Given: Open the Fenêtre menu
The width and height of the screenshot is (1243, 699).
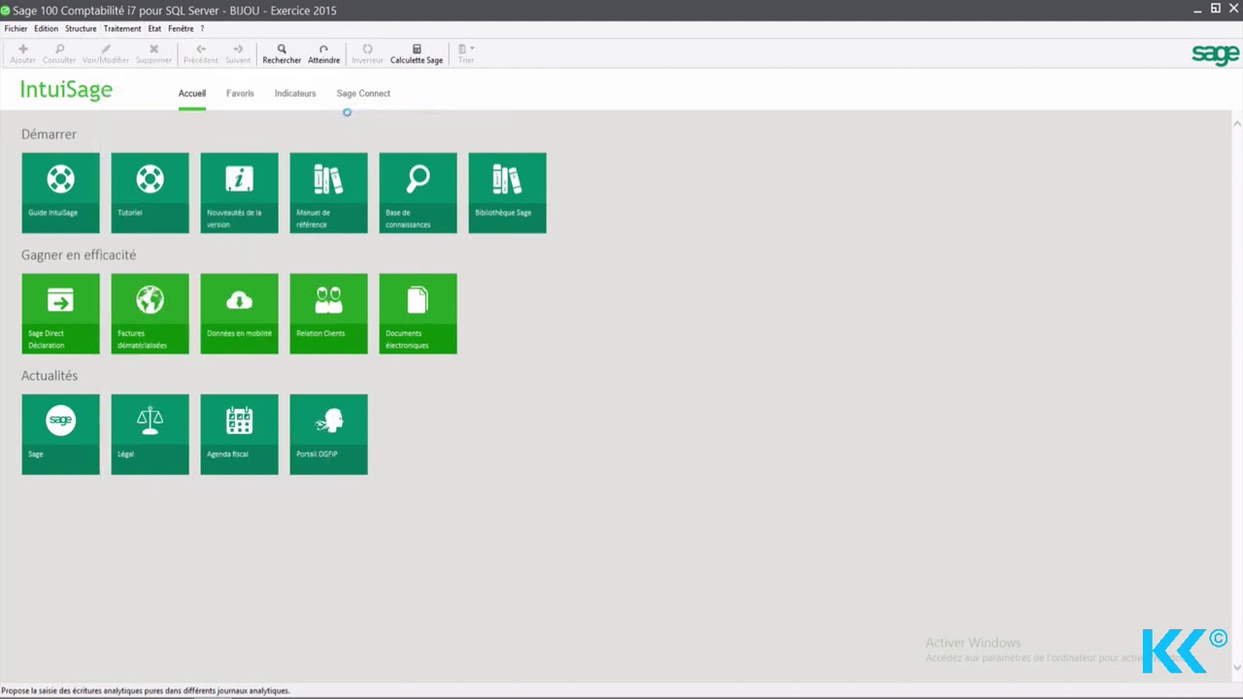Looking at the screenshot, I should click(181, 29).
